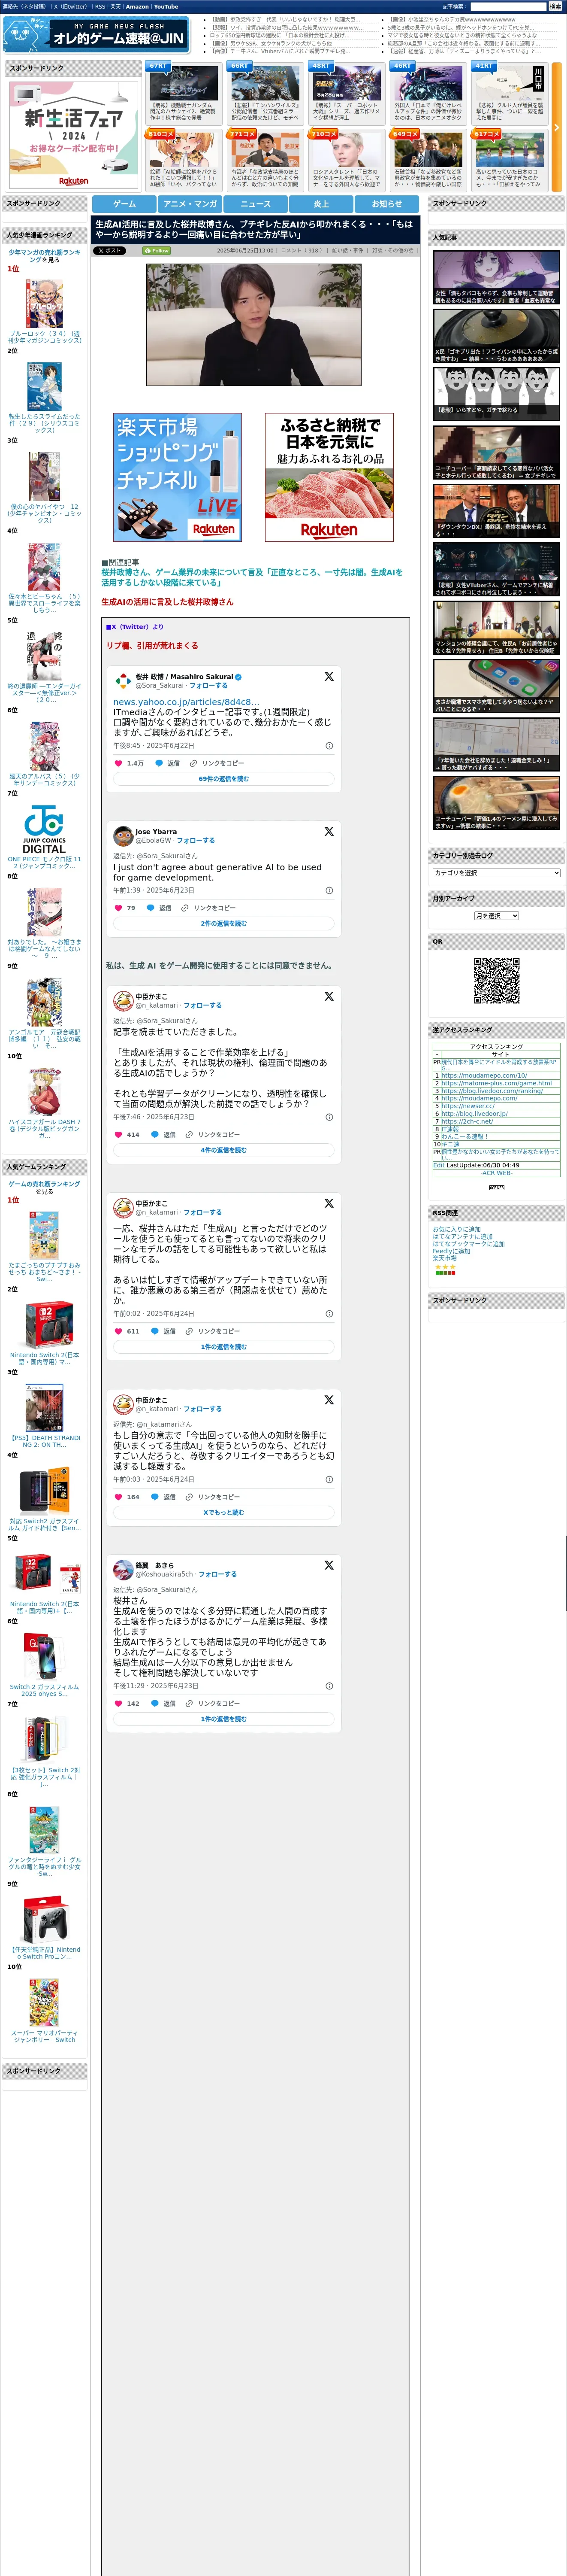This screenshot has width=567, height=2576.
Task: Read 69件の返信を読む on Sakurai's tweet
Action: coord(223,779)
